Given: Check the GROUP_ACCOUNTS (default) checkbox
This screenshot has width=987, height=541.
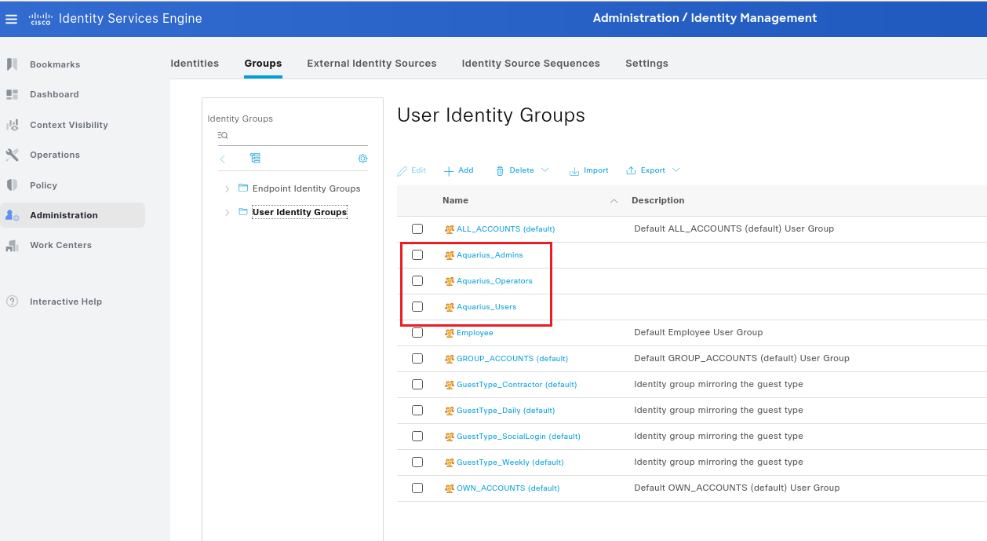Looking at the screenshot, I should (x=417, y=358).
